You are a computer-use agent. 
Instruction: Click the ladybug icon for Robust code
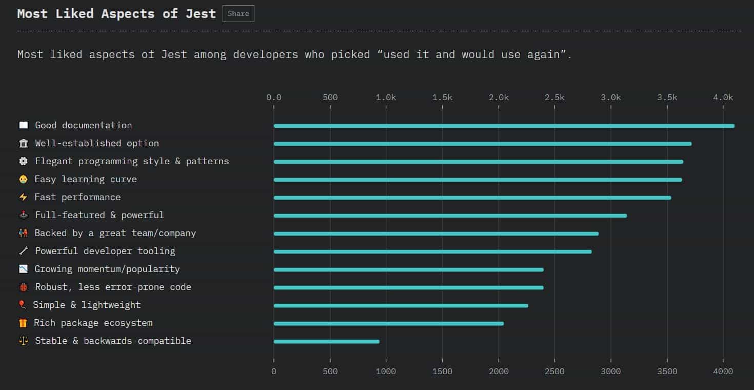(23, 287)
